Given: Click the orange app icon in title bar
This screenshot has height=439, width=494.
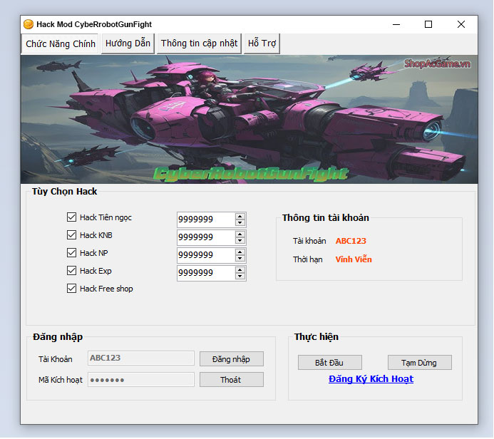Looking at the screenshot, I should coord(29,24).
